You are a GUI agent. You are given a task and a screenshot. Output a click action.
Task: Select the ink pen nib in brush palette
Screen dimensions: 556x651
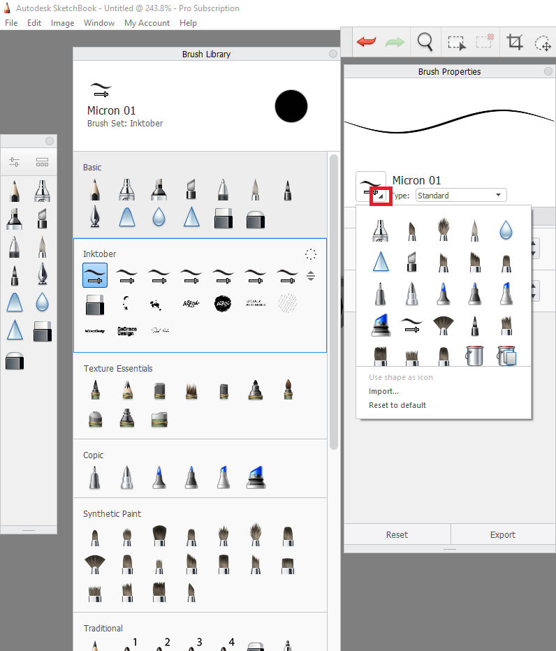click(43, 274)
